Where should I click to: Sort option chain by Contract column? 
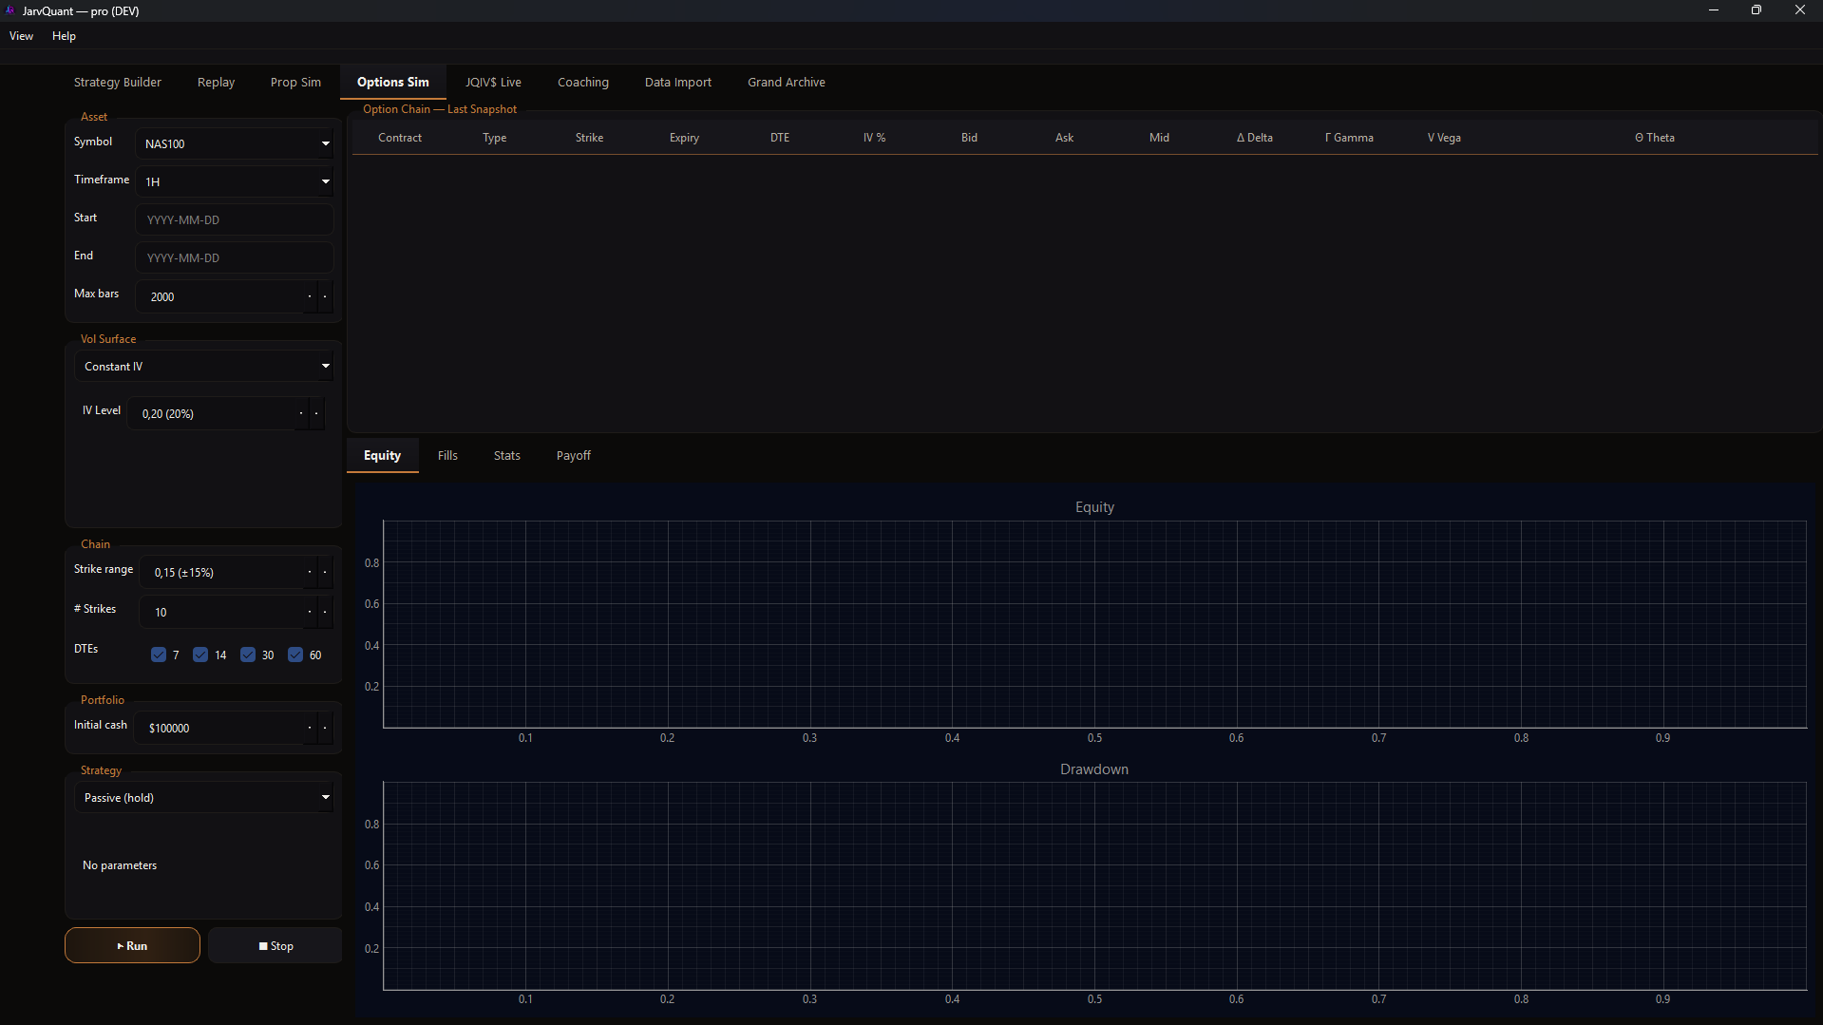[400, 138]
